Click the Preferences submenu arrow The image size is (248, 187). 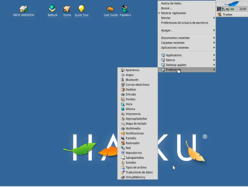214,69
